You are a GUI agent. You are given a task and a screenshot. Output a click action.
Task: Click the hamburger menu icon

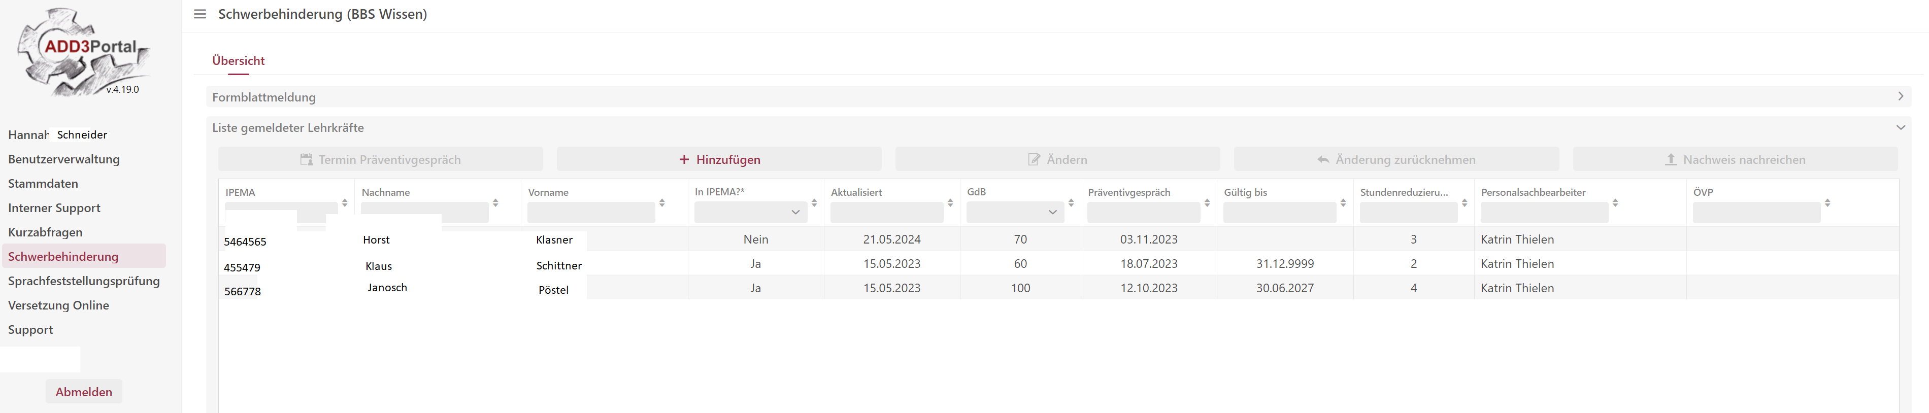tap(200, 14)
